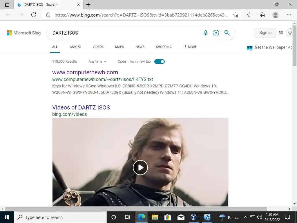Open Cortana circle icon in taskbar
297x223 pixels.
[x=114, y=217]
